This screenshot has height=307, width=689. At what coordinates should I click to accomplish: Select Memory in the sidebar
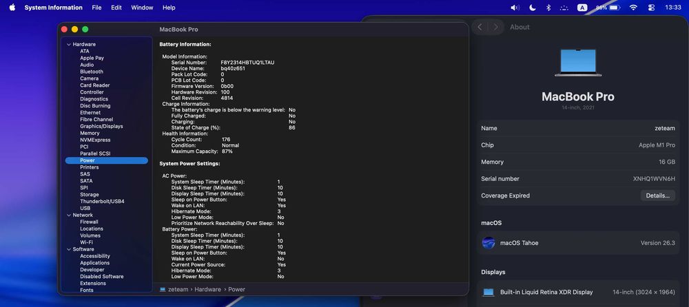coord(90,133)
